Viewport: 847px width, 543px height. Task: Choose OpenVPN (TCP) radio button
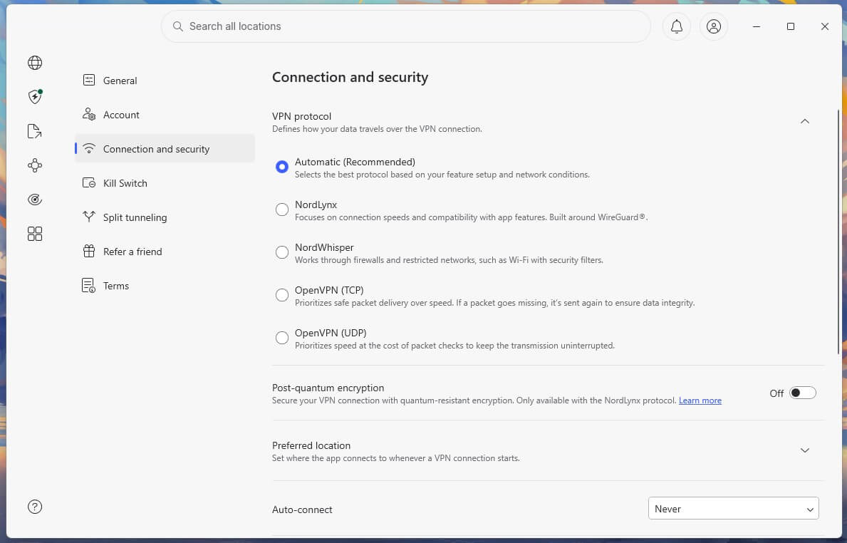282,295
